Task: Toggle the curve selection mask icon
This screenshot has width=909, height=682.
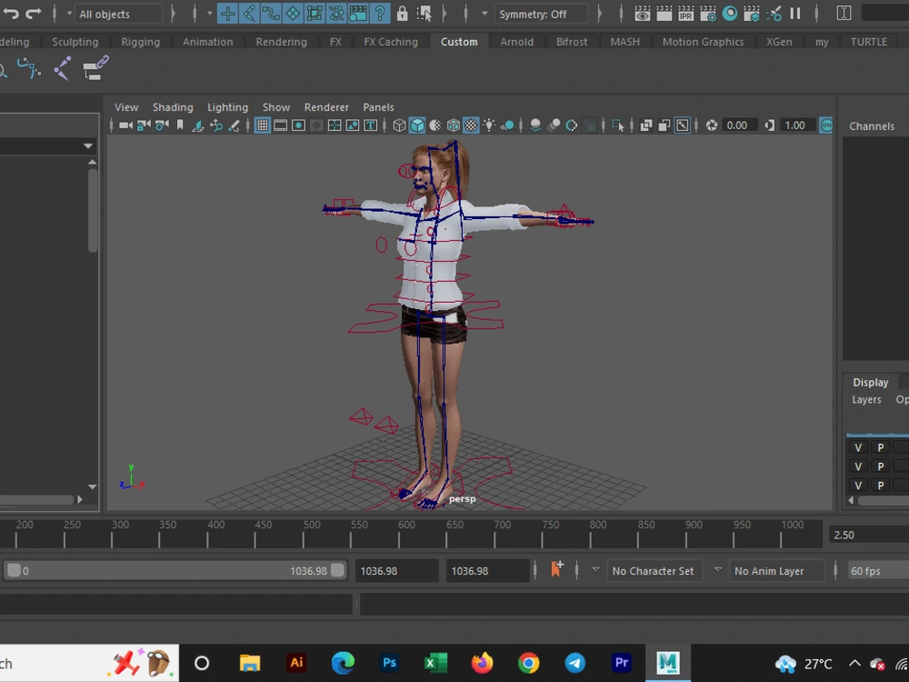Action: [271, 14]
